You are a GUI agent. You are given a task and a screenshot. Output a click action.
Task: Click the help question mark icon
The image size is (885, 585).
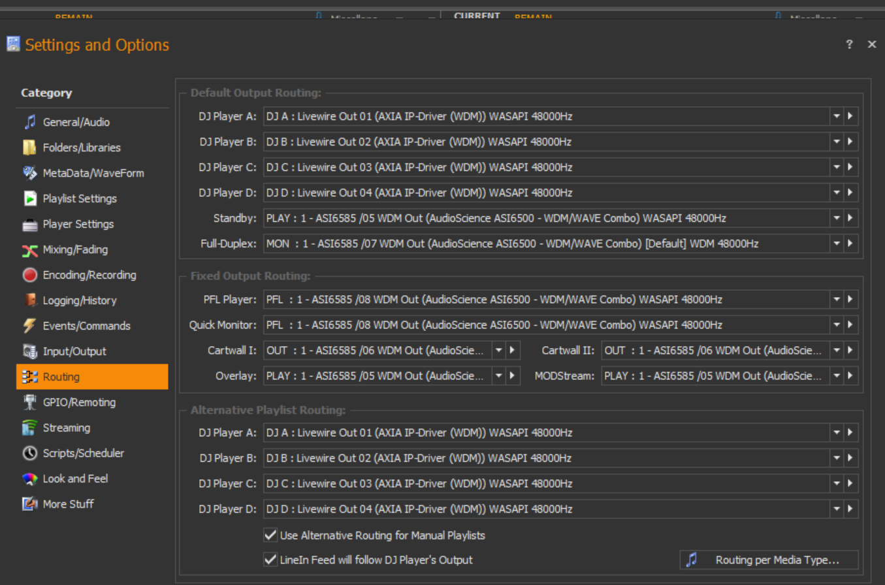click(849, 44)
